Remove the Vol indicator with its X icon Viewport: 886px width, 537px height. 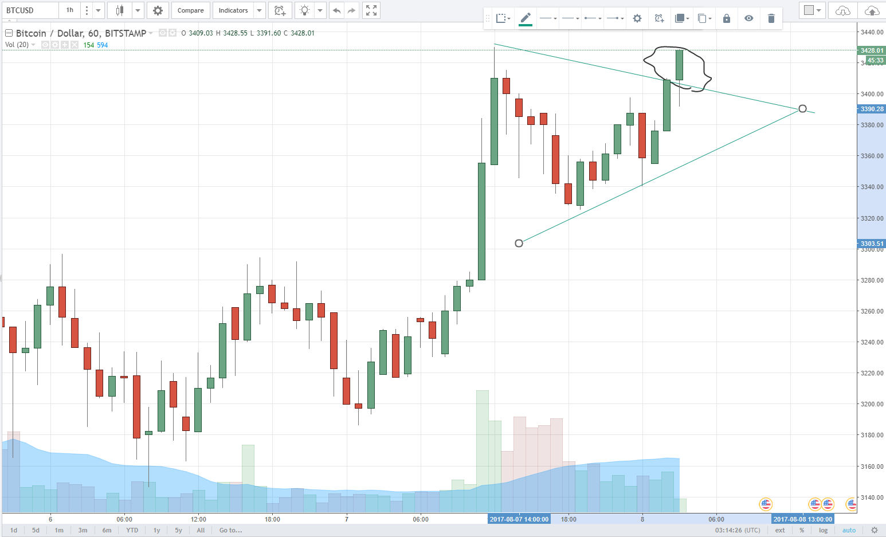[74, 45]
